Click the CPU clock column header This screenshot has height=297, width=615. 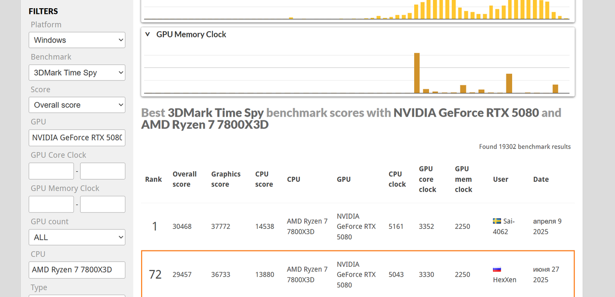click(397, 179)
